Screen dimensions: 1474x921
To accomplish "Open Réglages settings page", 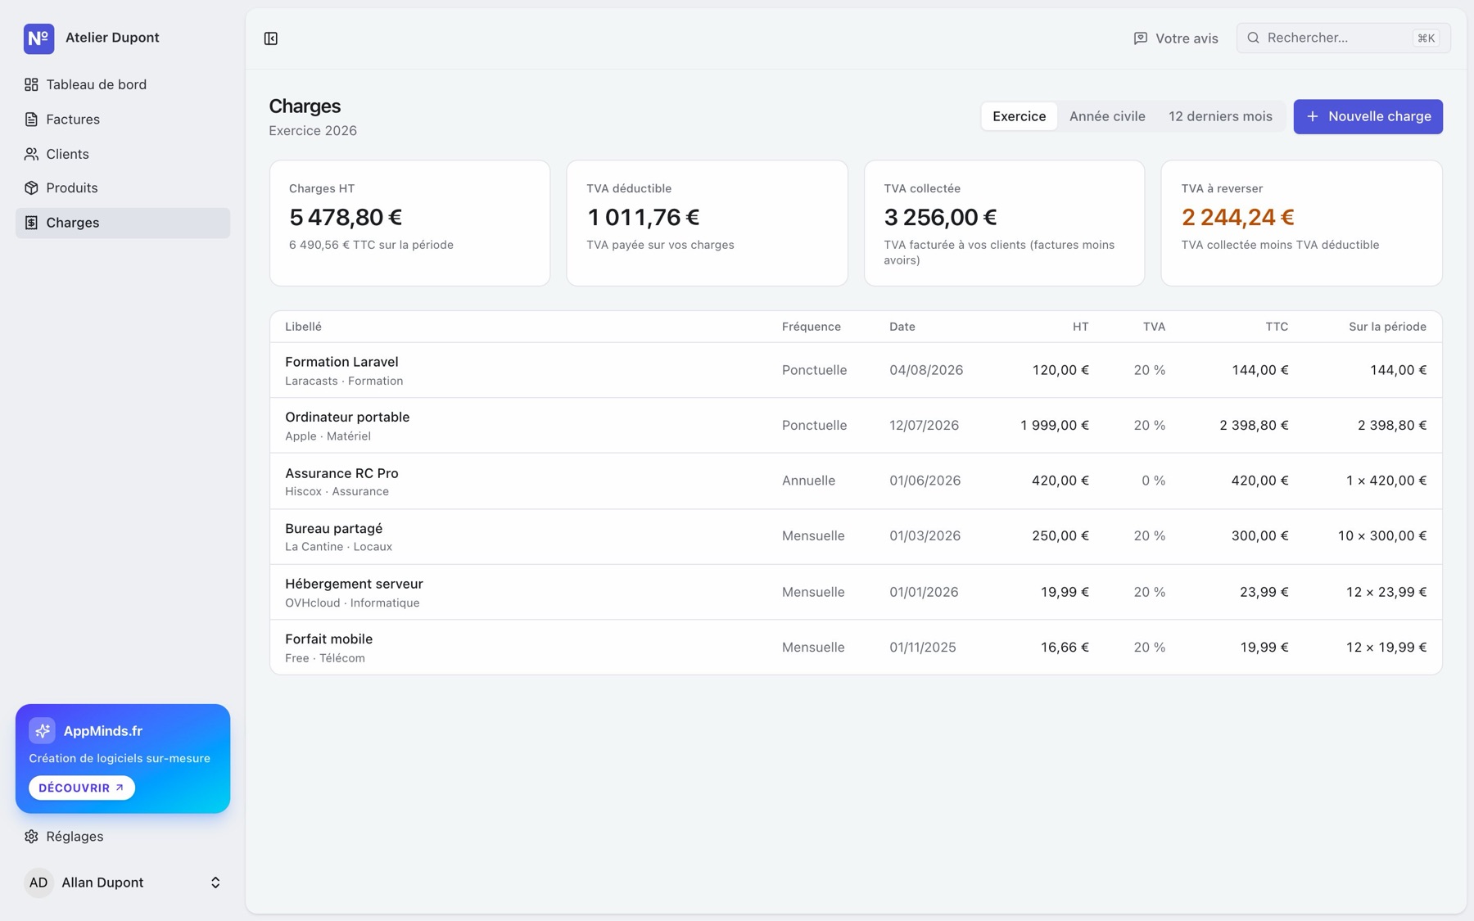I will coord(123,837).
